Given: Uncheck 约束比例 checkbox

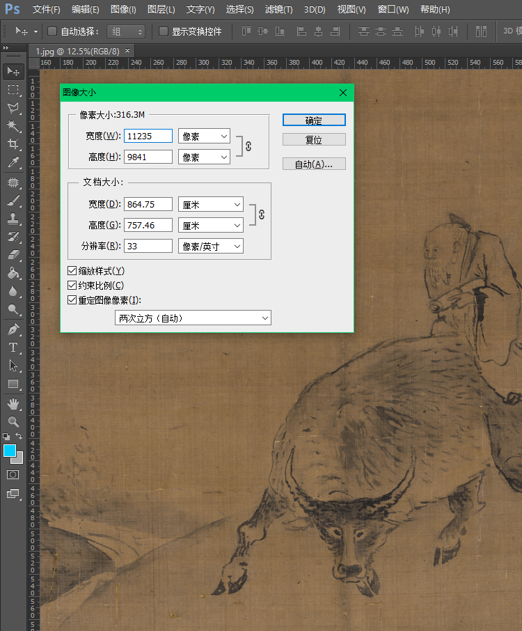Looking at the screenshot, I should (x=72, y=286).
